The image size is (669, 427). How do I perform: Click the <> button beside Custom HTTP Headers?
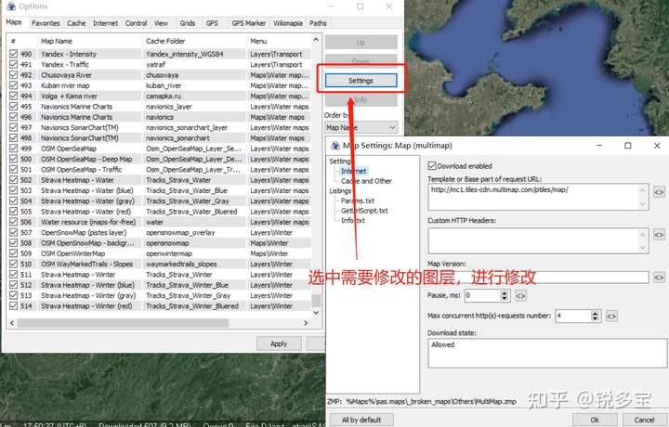pos(659,234)
